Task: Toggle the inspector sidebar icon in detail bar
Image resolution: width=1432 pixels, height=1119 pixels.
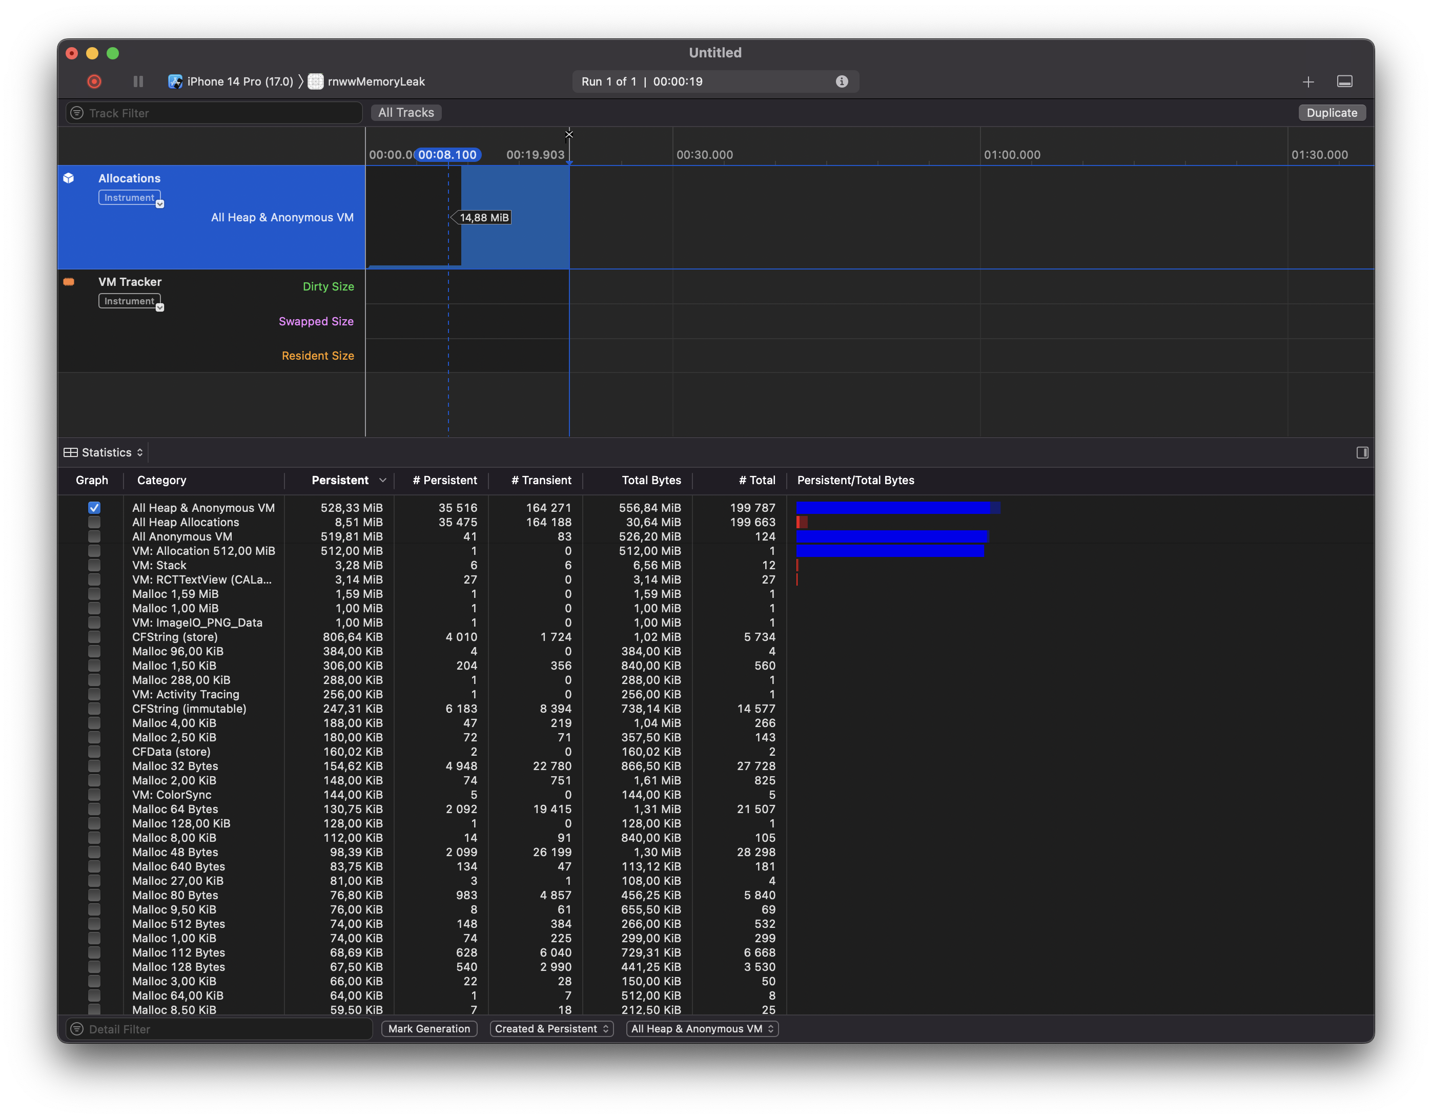Action: click(x=1362, y=452)
